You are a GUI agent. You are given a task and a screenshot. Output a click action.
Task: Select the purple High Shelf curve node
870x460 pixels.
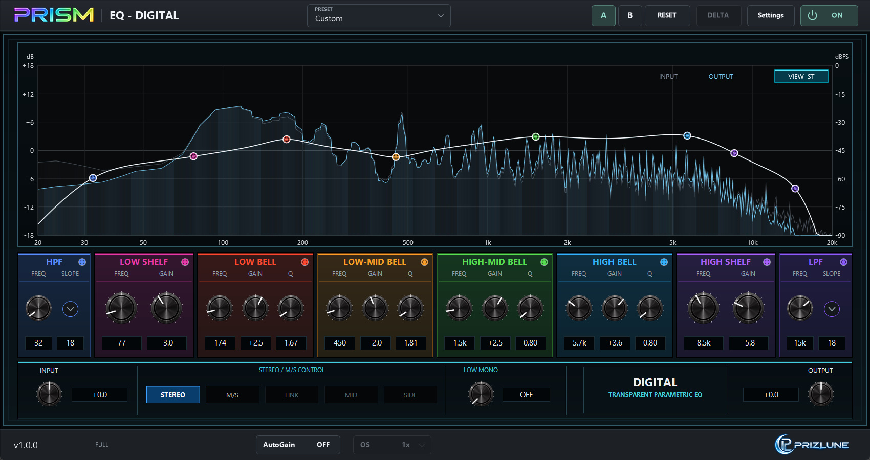click(734, 153)
